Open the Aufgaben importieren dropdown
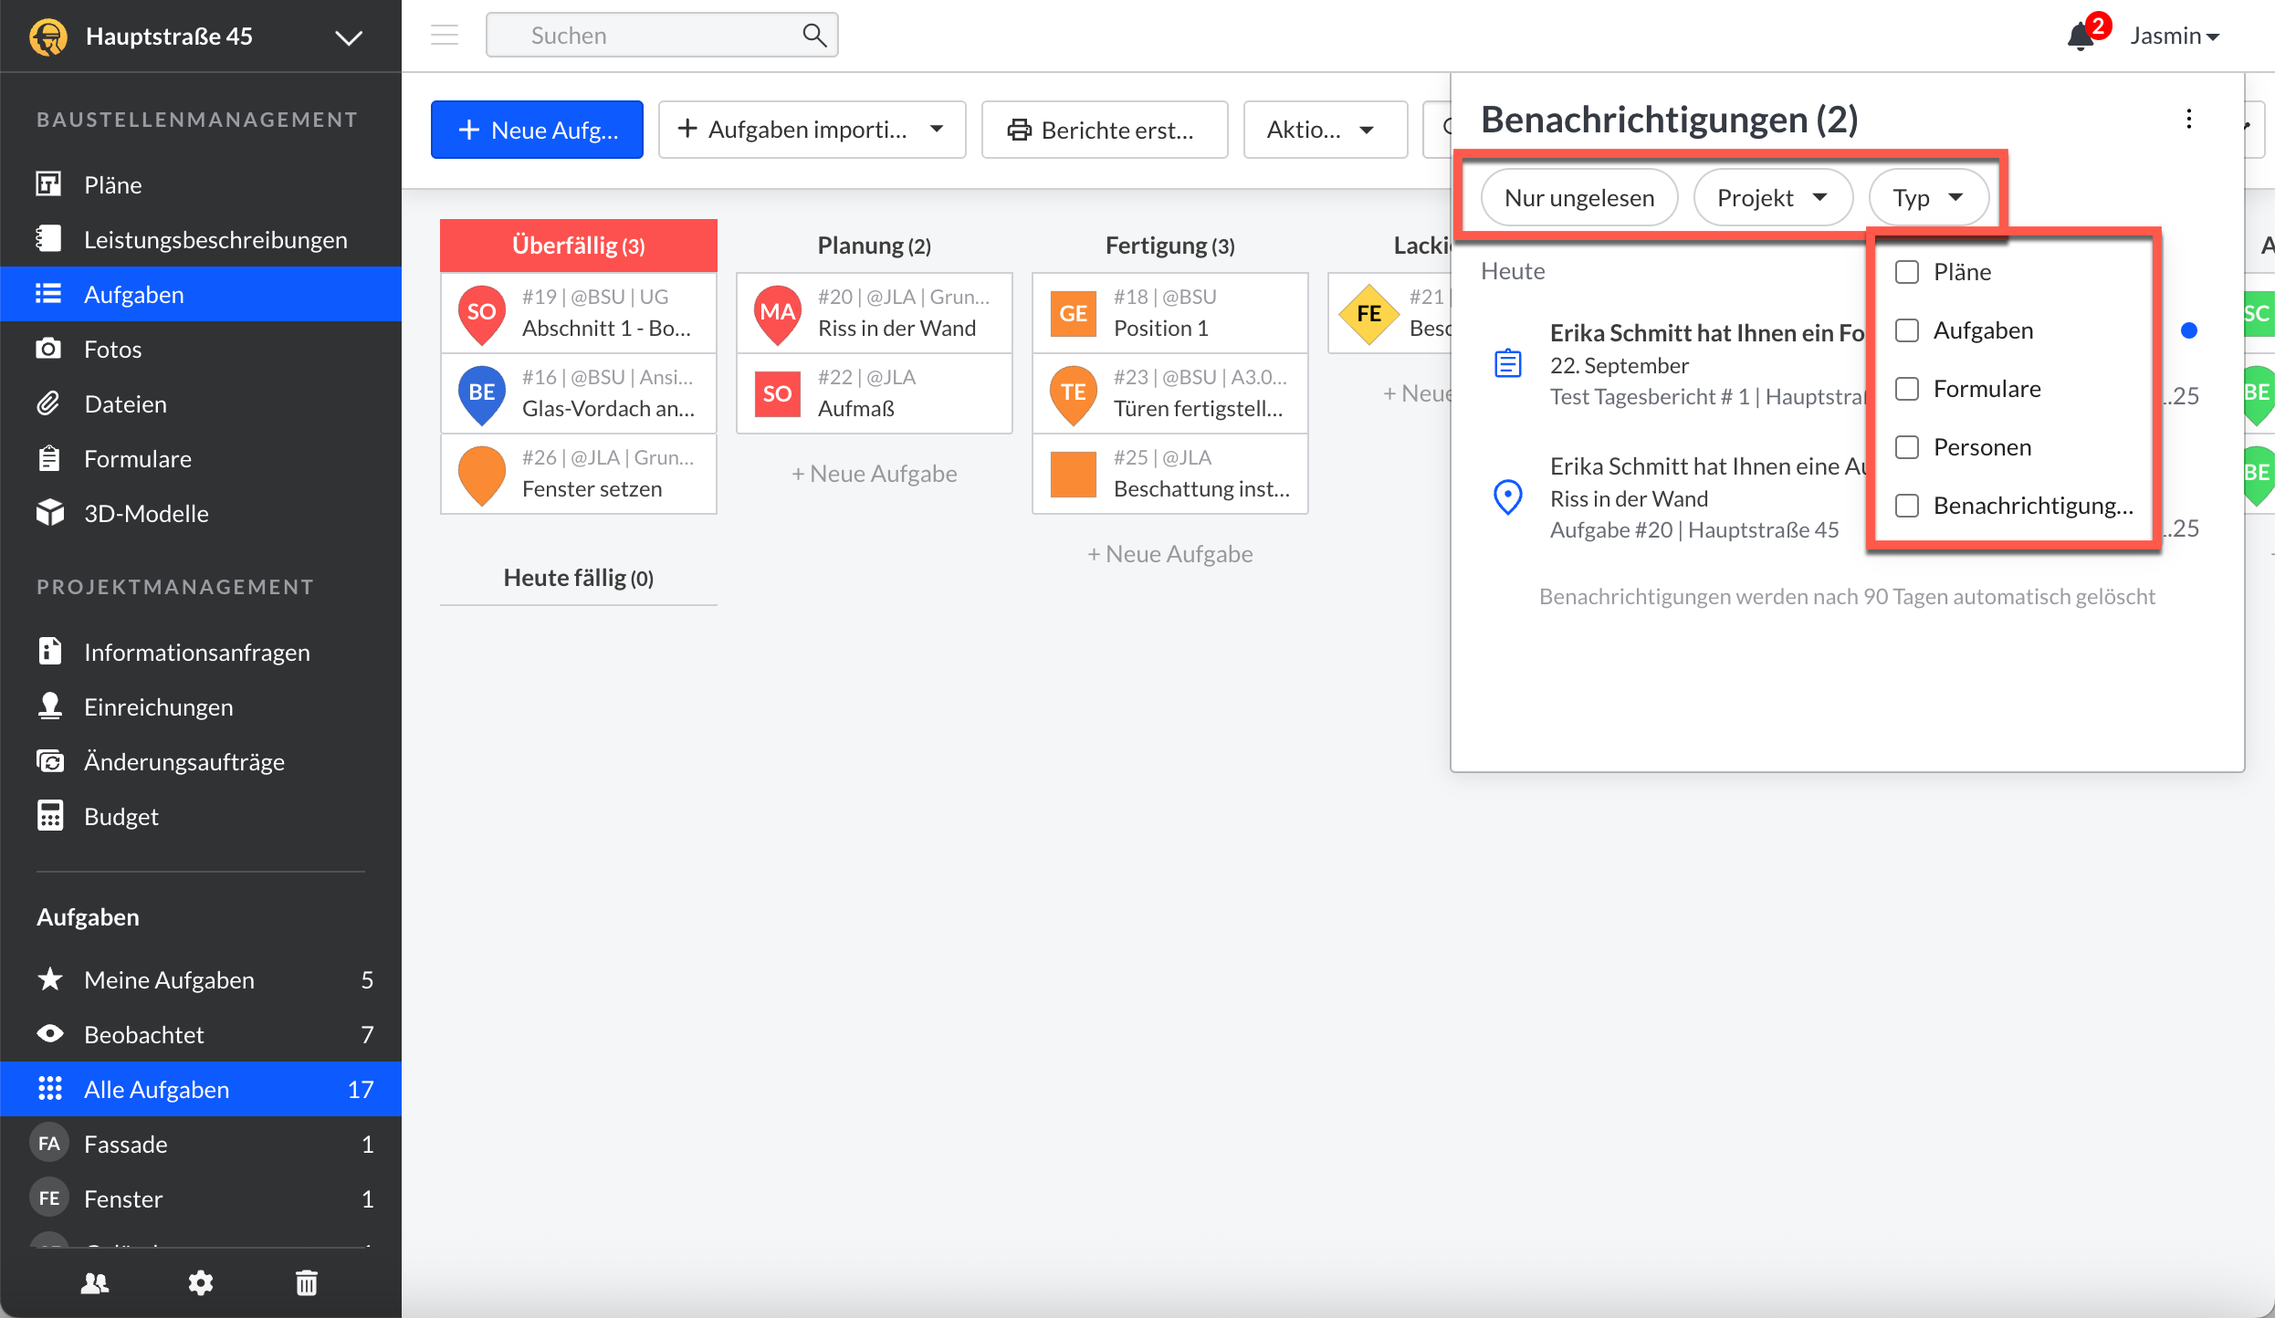 (938, 130)
